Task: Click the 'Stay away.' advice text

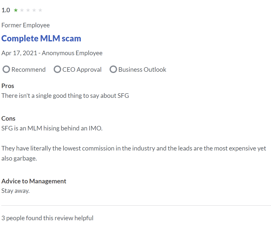Action: click(16, 191)
